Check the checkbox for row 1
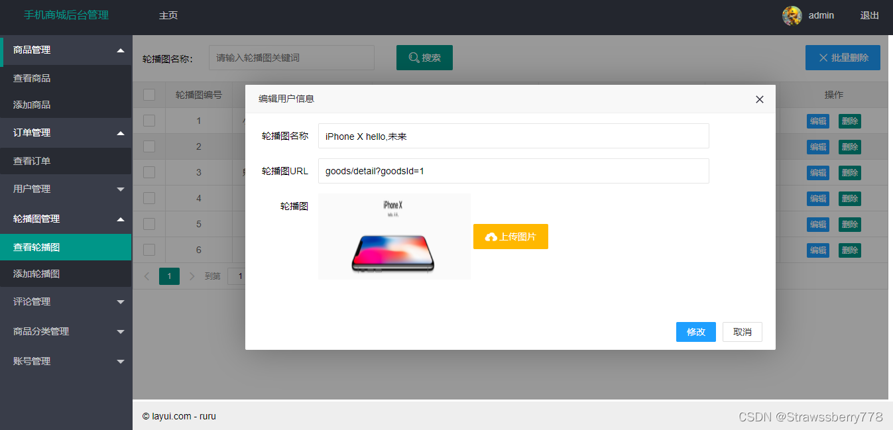This screenshot has width=893, height=430. tap(149, 121)
